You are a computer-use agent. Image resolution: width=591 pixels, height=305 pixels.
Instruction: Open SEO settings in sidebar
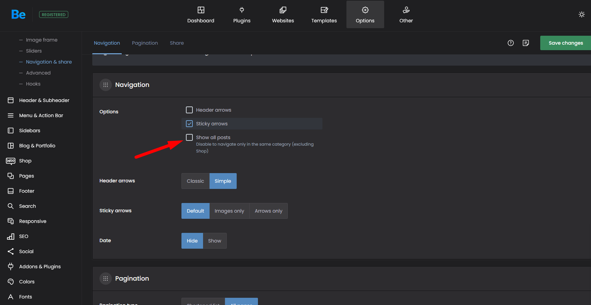coord(24,236)
